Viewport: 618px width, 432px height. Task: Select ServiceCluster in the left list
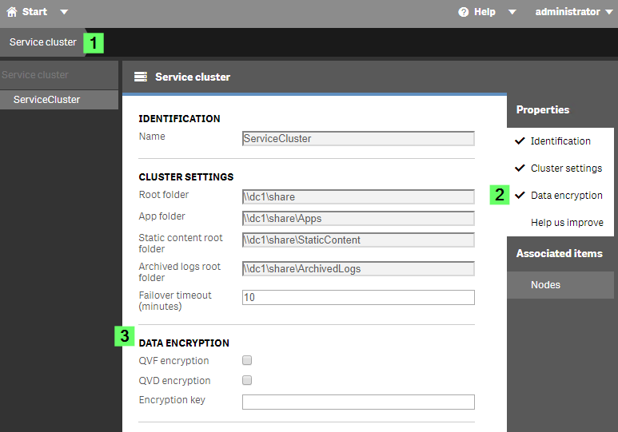(47, 100)
